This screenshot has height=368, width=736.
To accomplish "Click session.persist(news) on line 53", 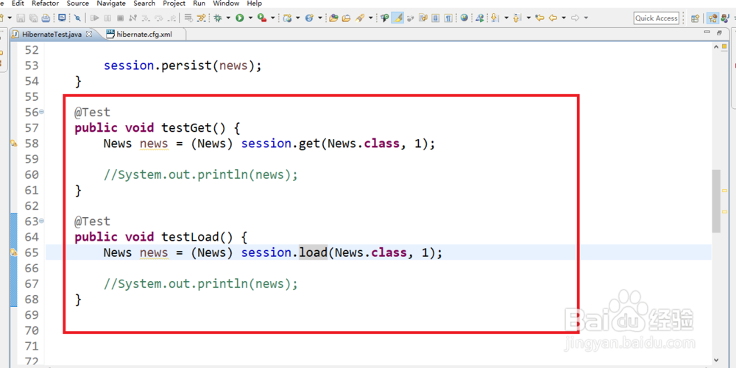I will click(183, 66).
